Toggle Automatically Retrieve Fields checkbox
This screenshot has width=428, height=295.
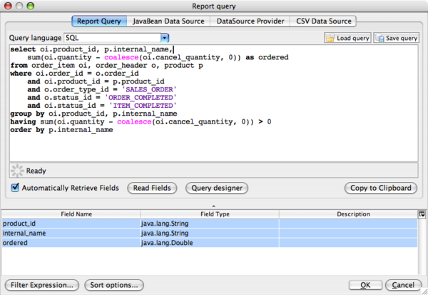coord(15,188)
